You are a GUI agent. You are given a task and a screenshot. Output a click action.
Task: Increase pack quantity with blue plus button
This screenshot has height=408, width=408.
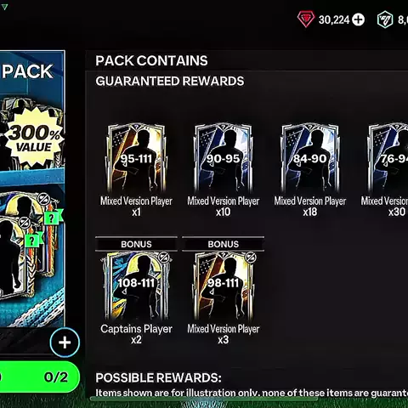pos(65,343)
